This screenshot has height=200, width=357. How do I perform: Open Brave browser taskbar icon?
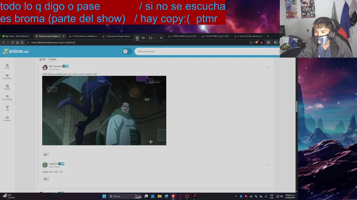[x=173, y=196]
